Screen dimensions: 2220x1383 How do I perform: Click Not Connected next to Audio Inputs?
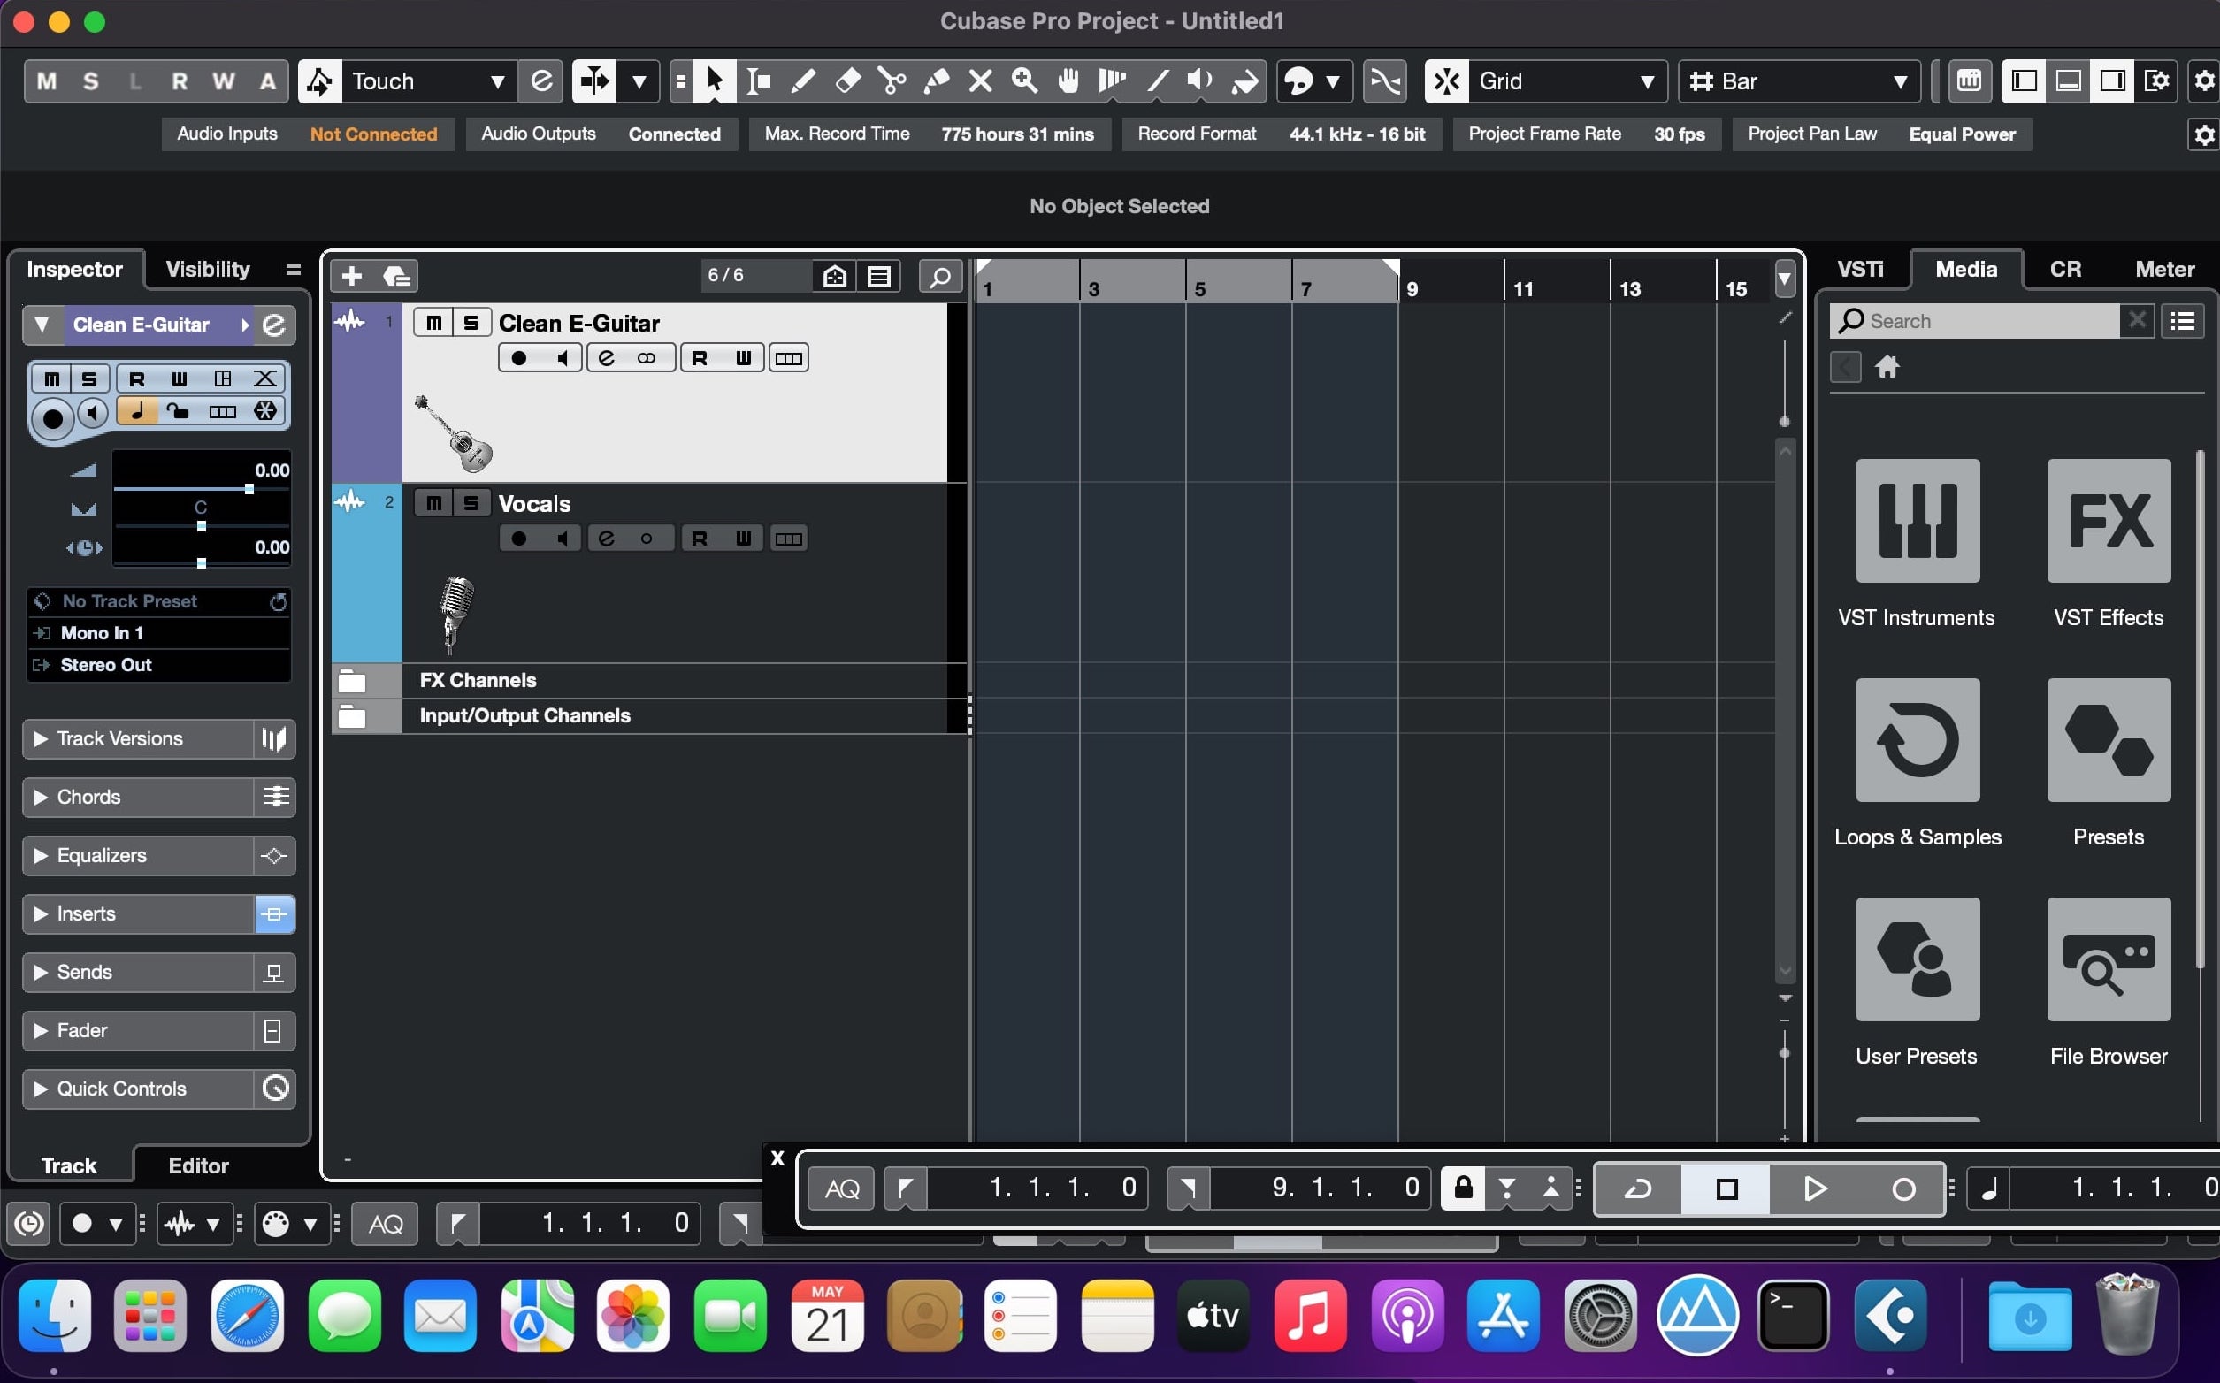374,134
